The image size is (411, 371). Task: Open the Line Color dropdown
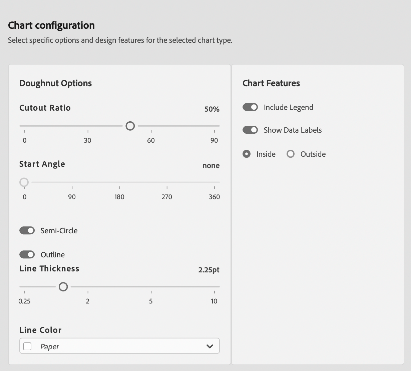(x=119, y=346)
